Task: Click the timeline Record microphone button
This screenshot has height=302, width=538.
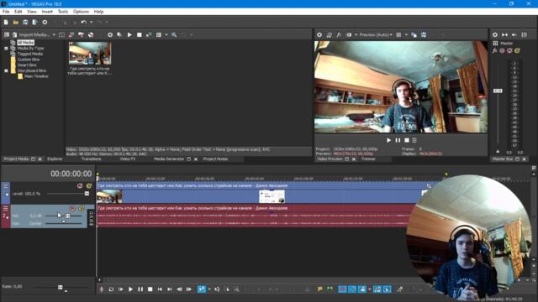Action: [101, 289]
